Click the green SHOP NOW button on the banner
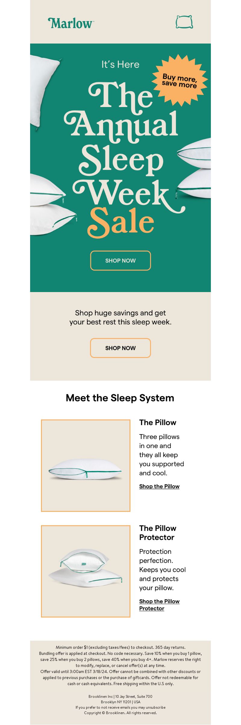Viewport: 241px width, 725px height. 120,261
